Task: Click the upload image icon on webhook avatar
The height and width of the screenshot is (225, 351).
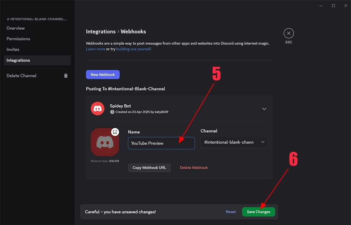Action: [115, 132]
